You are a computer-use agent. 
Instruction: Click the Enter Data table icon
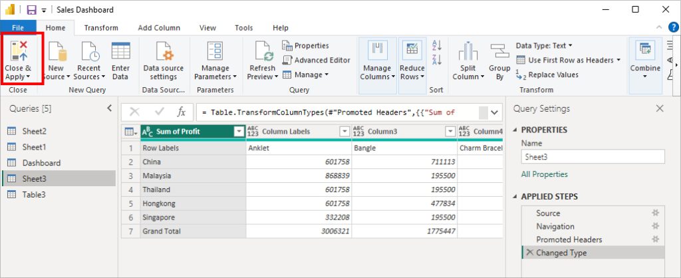[x=120, y=51]
